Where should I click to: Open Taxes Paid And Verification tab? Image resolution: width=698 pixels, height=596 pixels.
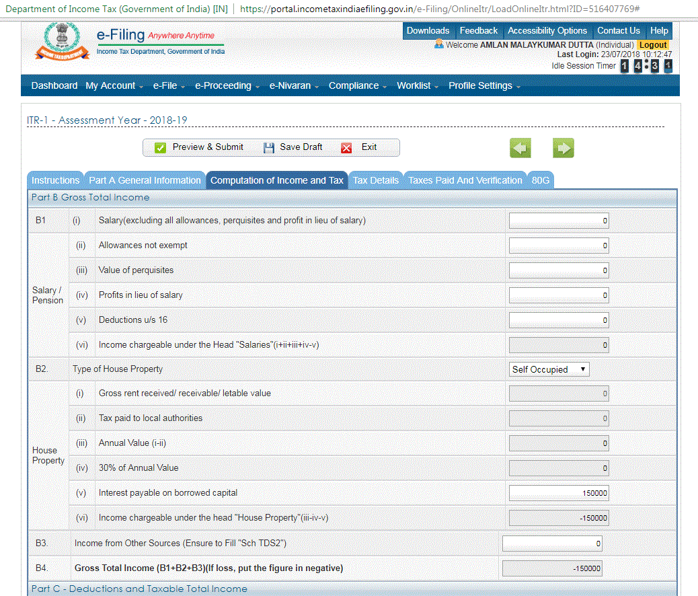coord(465,180)
